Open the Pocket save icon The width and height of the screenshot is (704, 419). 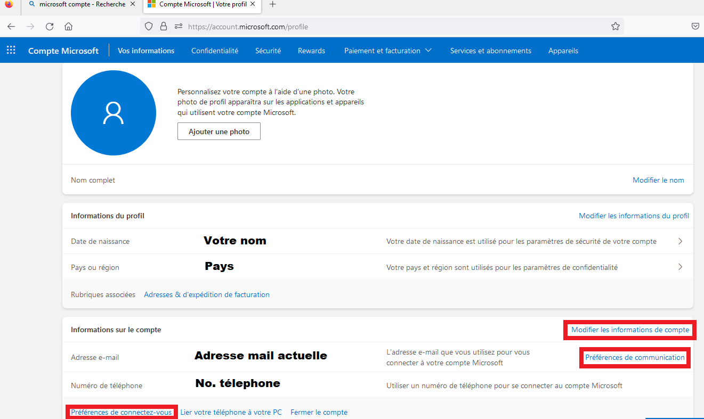coord(695,26)
